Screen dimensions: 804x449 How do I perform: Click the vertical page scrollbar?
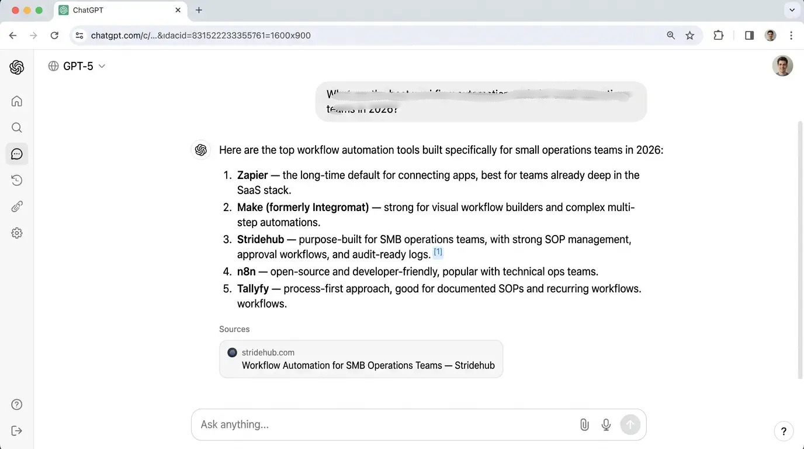tap(800, 250)
